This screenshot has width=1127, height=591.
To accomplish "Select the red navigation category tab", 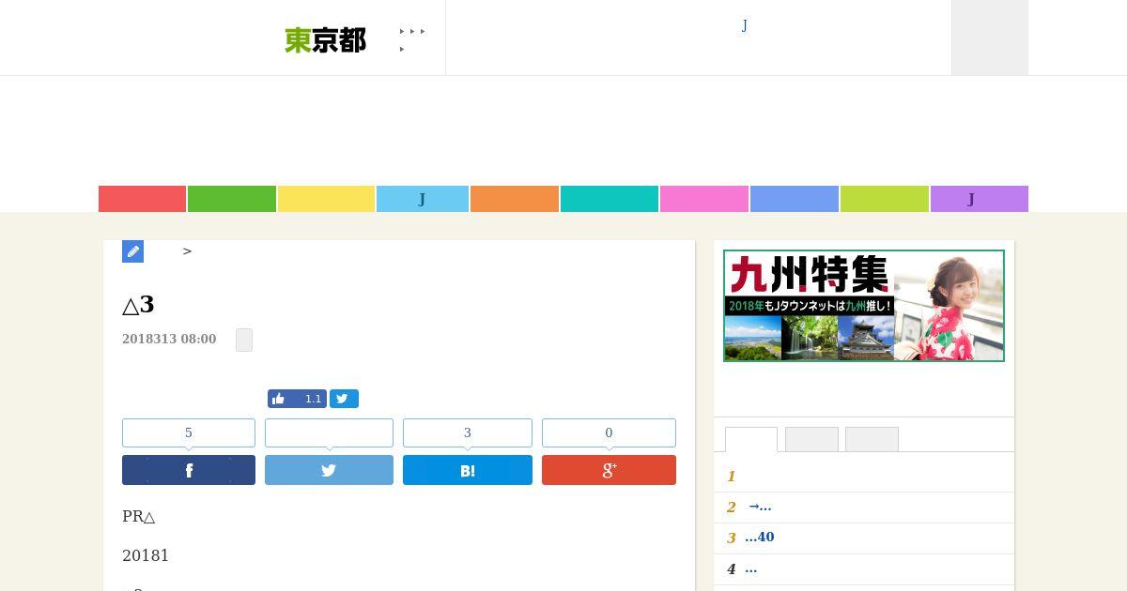I will point(142,199).
